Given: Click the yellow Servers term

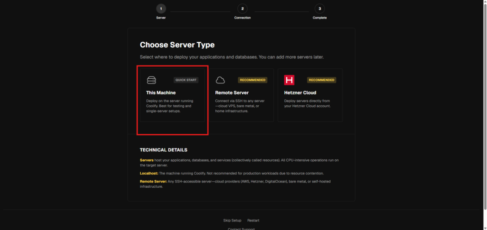Looking at the screenshot, I should 146,160.
